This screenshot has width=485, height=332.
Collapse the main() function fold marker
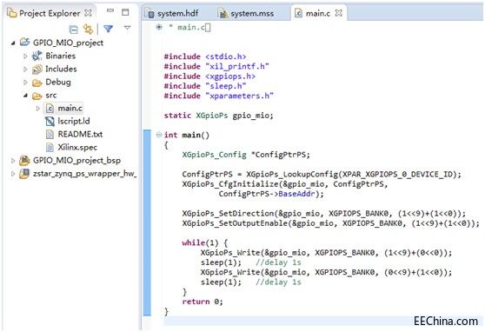(159, 135)
